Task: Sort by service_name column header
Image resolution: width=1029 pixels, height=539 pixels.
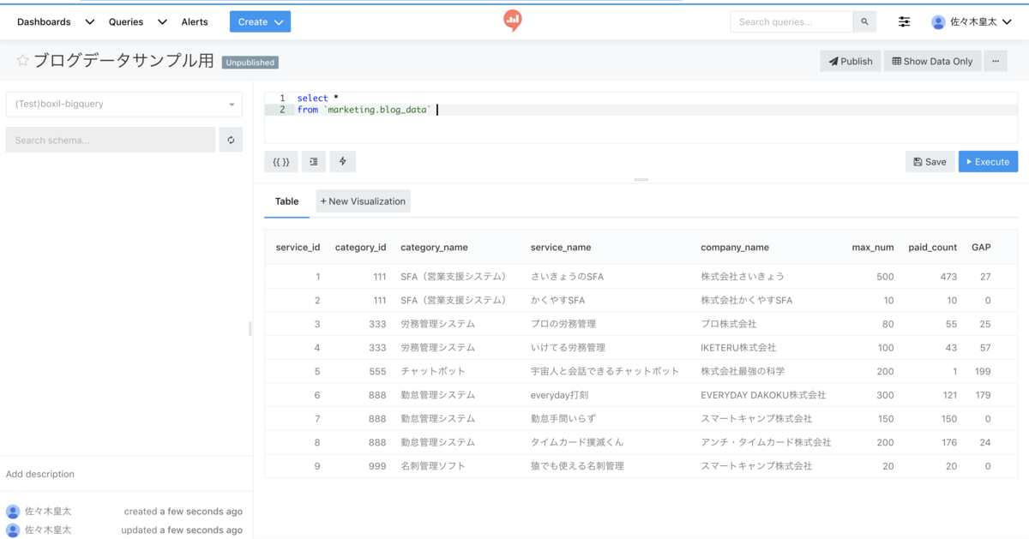Action: coord(561,247)
